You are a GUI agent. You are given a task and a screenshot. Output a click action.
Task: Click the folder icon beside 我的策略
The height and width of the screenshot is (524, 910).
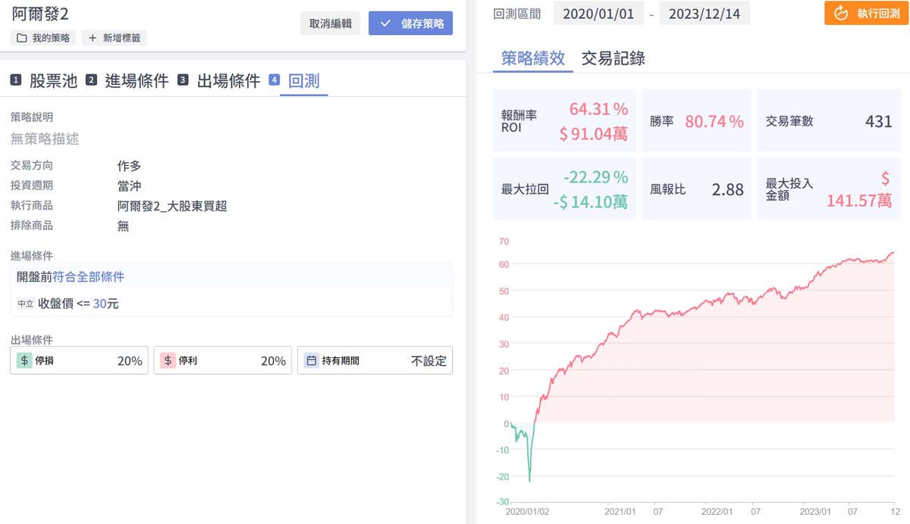(21, 38)
